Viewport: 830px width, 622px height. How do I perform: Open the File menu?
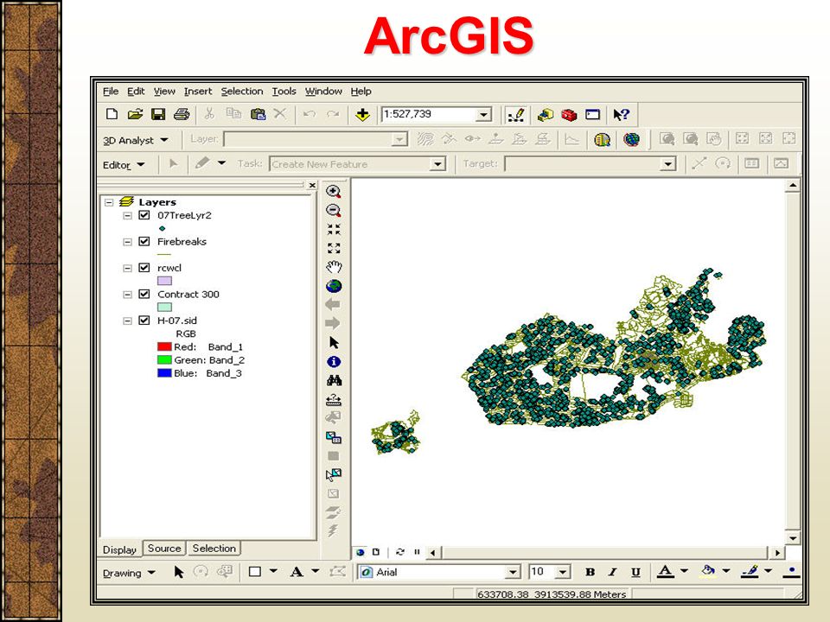click(x=111, y=91)
